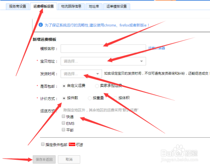Select the 卖家承担运费 radio option
The width and height of the screenshot is (210, 167).
(x=97, y=86)
